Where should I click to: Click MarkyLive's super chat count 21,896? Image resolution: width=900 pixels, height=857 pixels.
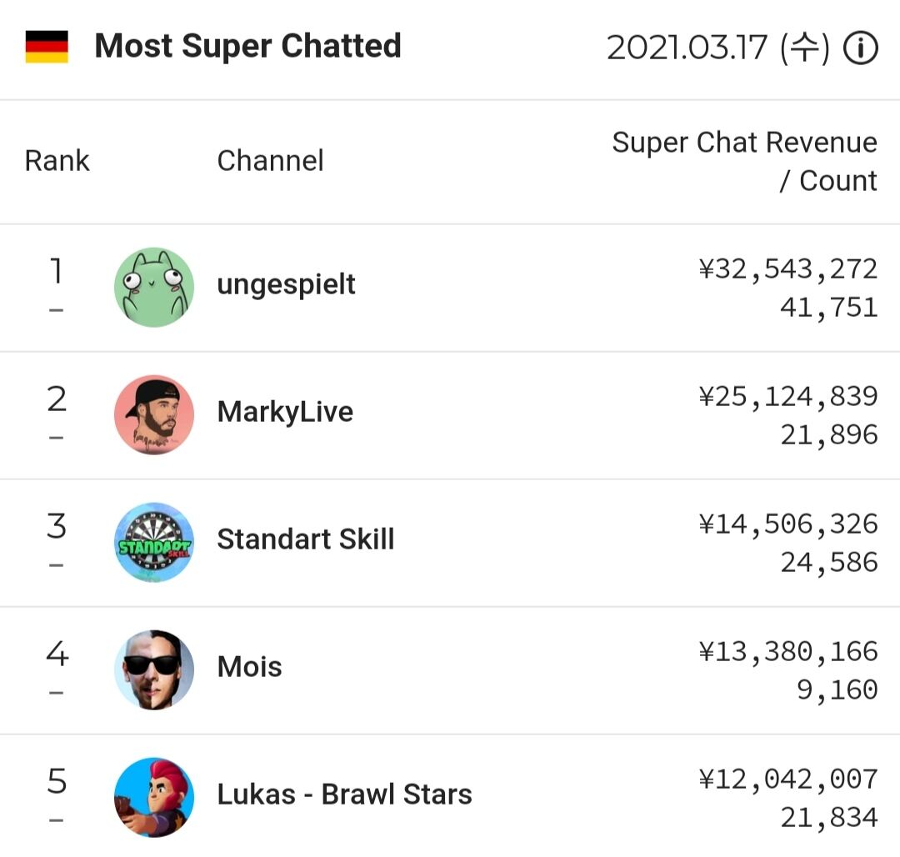829,435
